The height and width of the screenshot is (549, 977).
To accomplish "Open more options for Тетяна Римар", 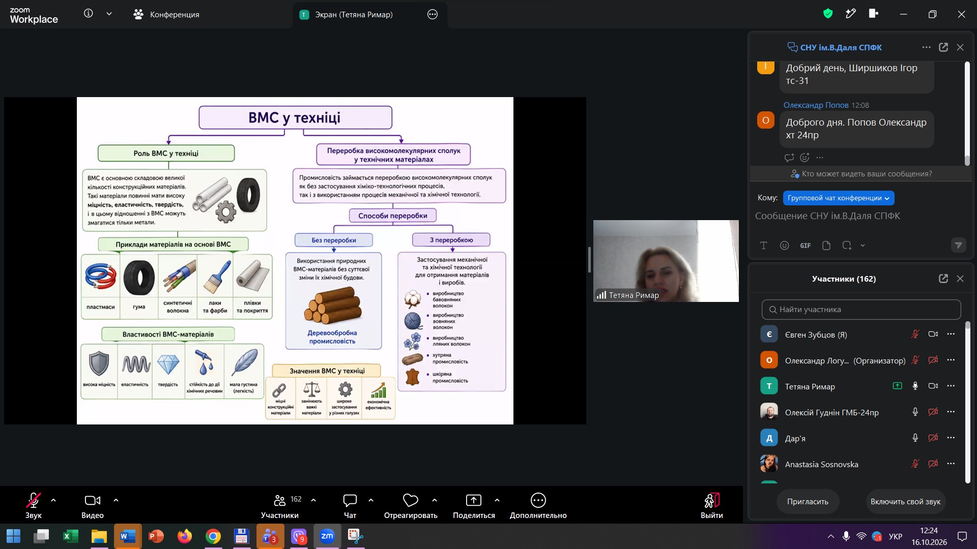I will pos(951,386).
